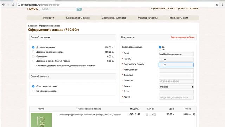Open the Написать нам menu item
This screenshot has height=127, width=225.
coord(179,18)
